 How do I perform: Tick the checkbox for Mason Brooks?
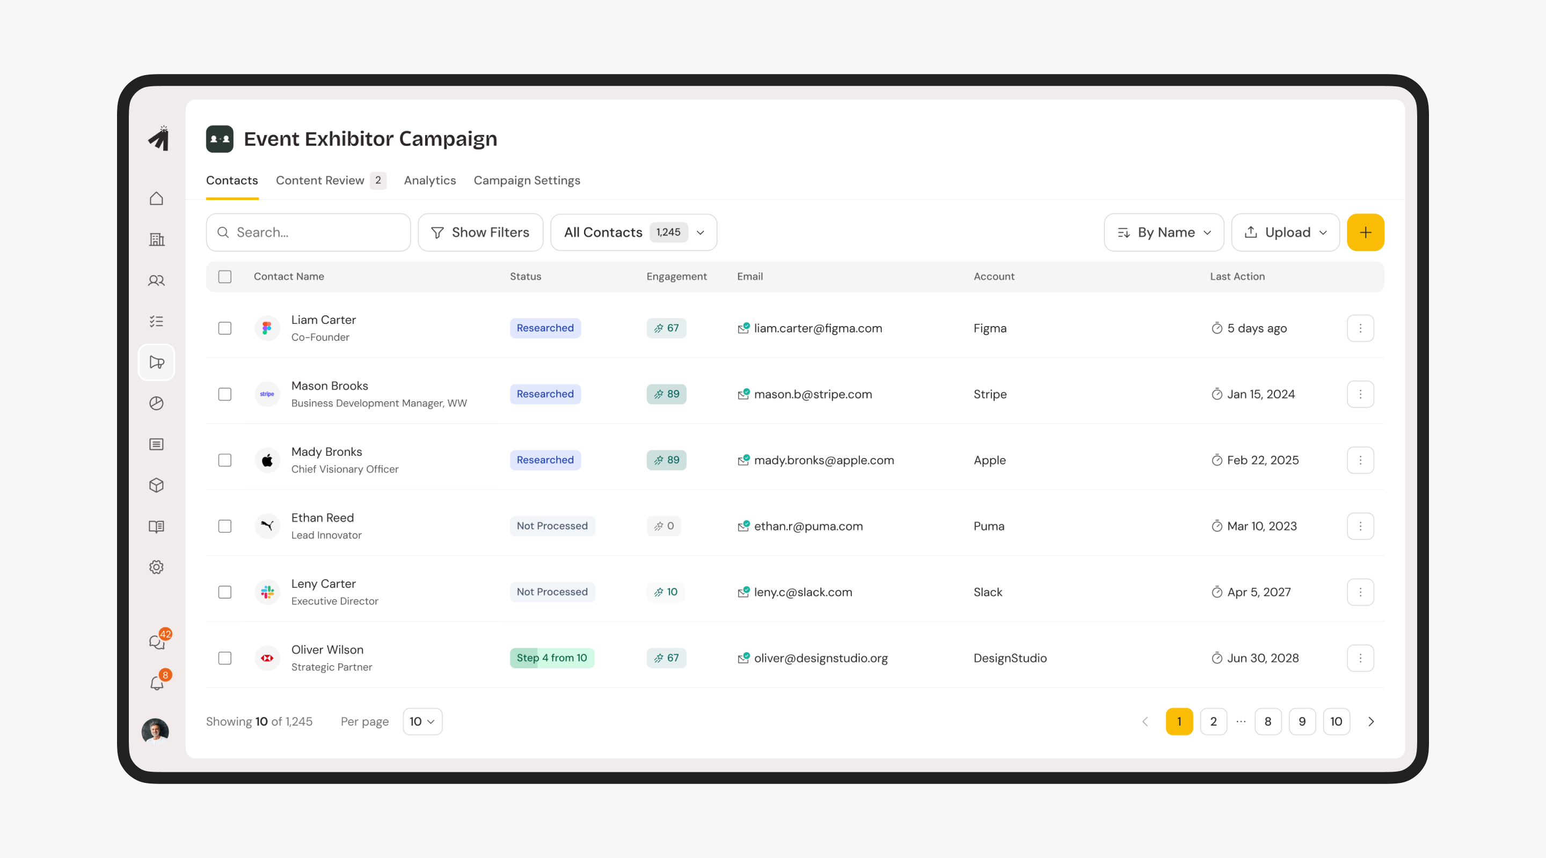[x=224, y=394]
